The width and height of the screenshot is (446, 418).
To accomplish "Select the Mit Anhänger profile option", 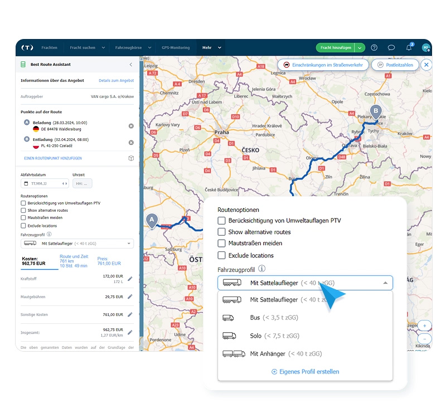I will 305,354.
